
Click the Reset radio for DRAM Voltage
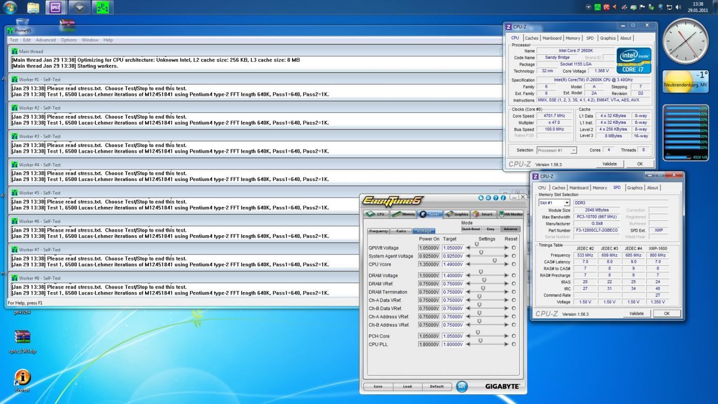pos(514,276)
